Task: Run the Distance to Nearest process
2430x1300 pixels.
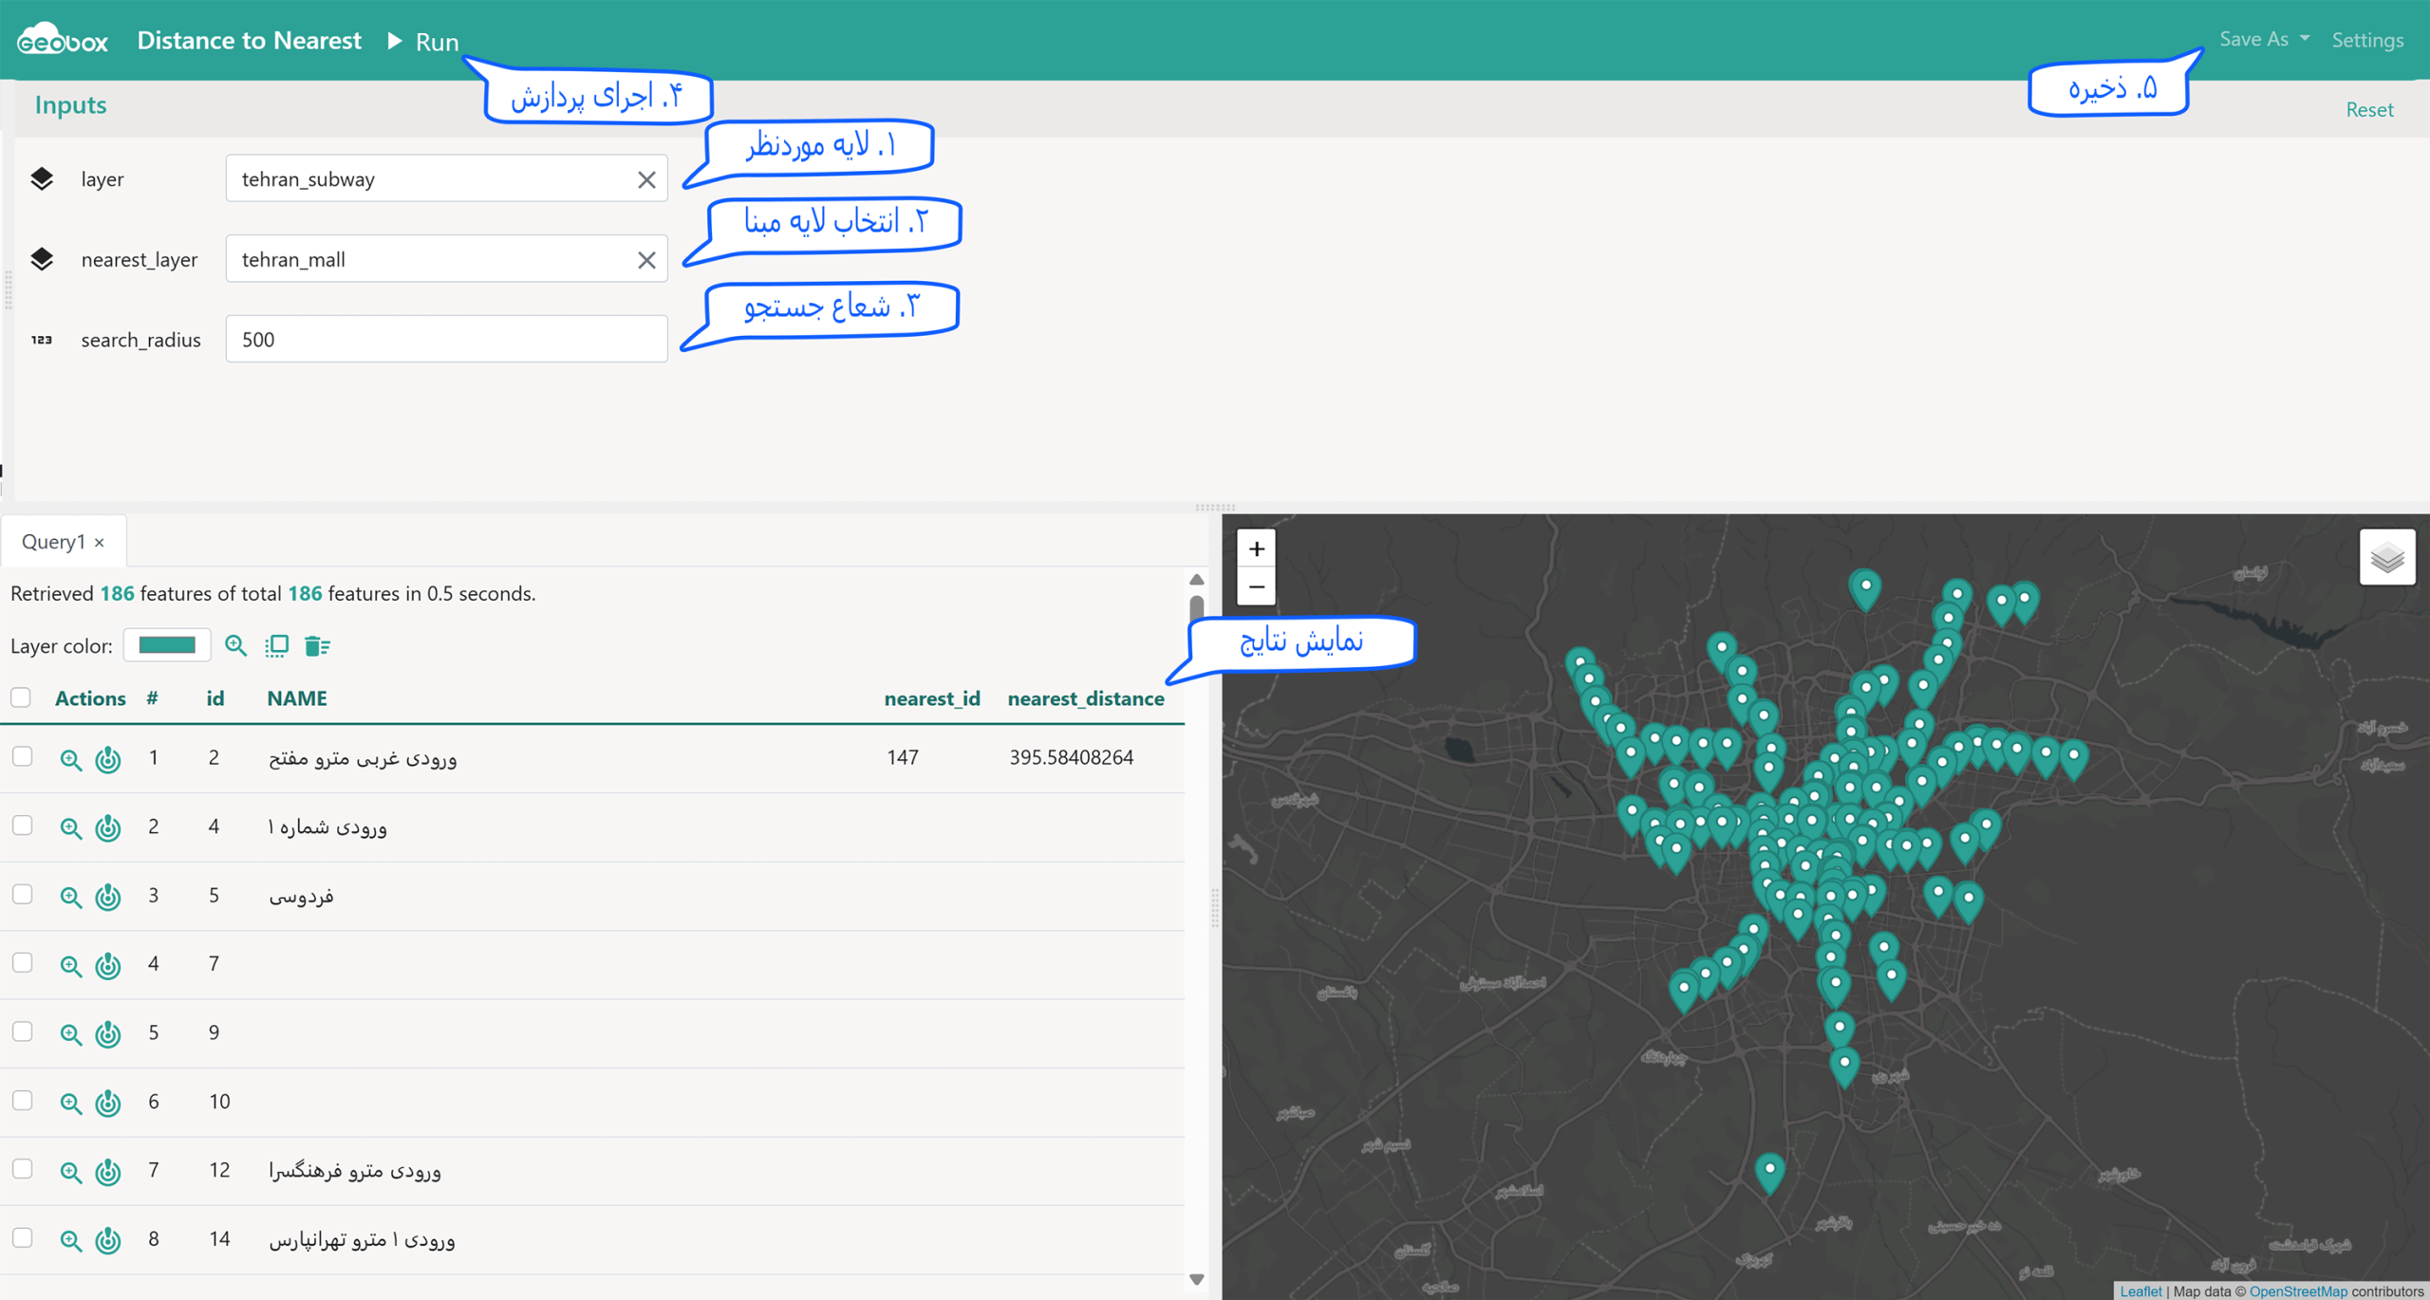Action: (423, 42)
